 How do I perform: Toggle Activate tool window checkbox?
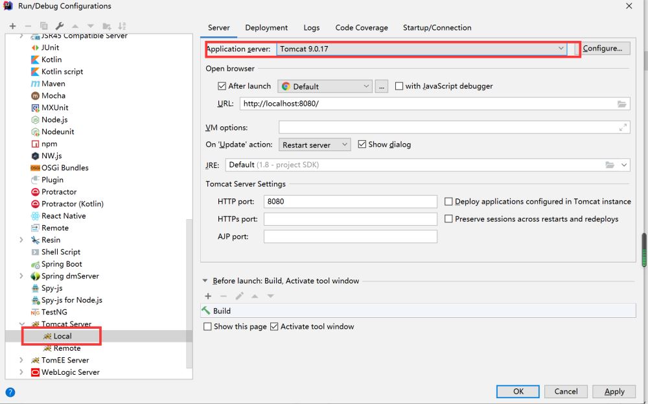click(274, 327)
